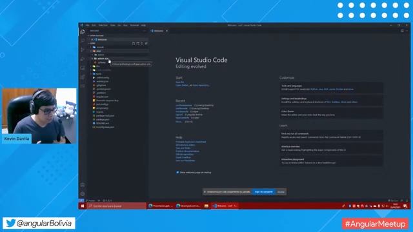Click the notifications bell in status bar
This screenshot has width=413, height=232.
pos(407,200)
